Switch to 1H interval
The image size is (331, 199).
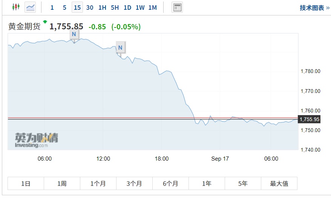(x=102, y=8)
